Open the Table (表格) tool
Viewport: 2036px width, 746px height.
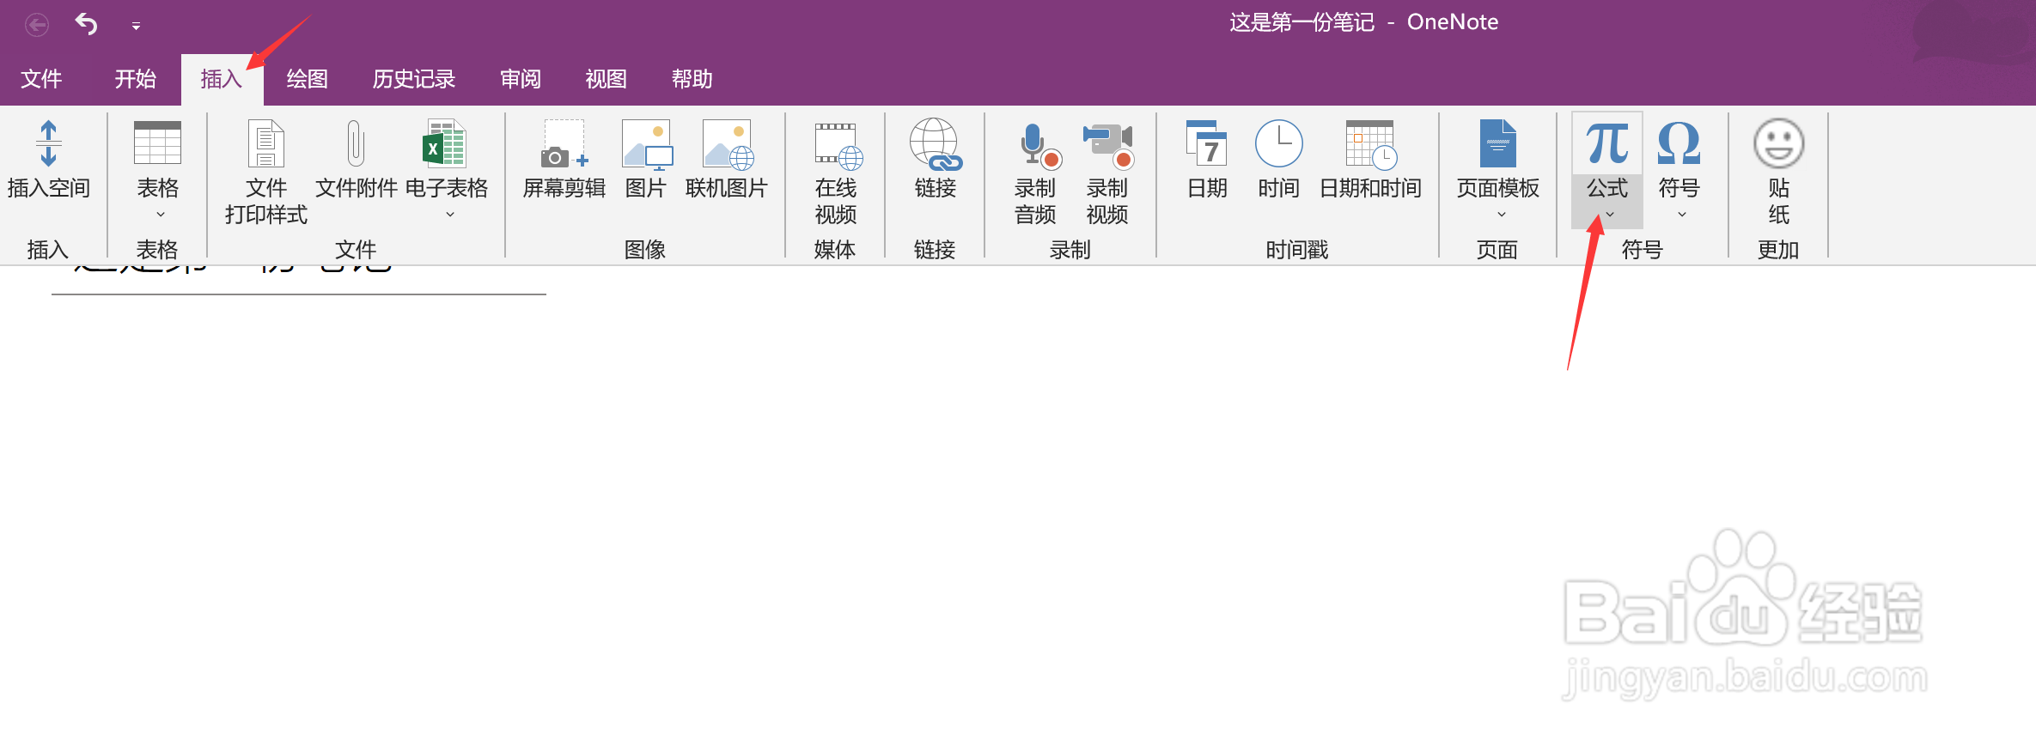coord(157,143)
